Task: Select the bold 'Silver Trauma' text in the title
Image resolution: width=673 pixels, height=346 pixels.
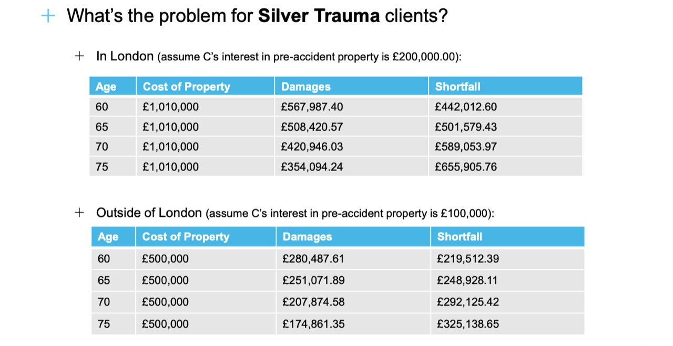Action: (x=319, y=16)
